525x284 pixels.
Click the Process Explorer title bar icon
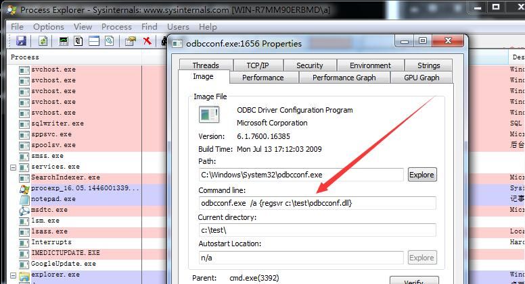(x=12, y=9)
